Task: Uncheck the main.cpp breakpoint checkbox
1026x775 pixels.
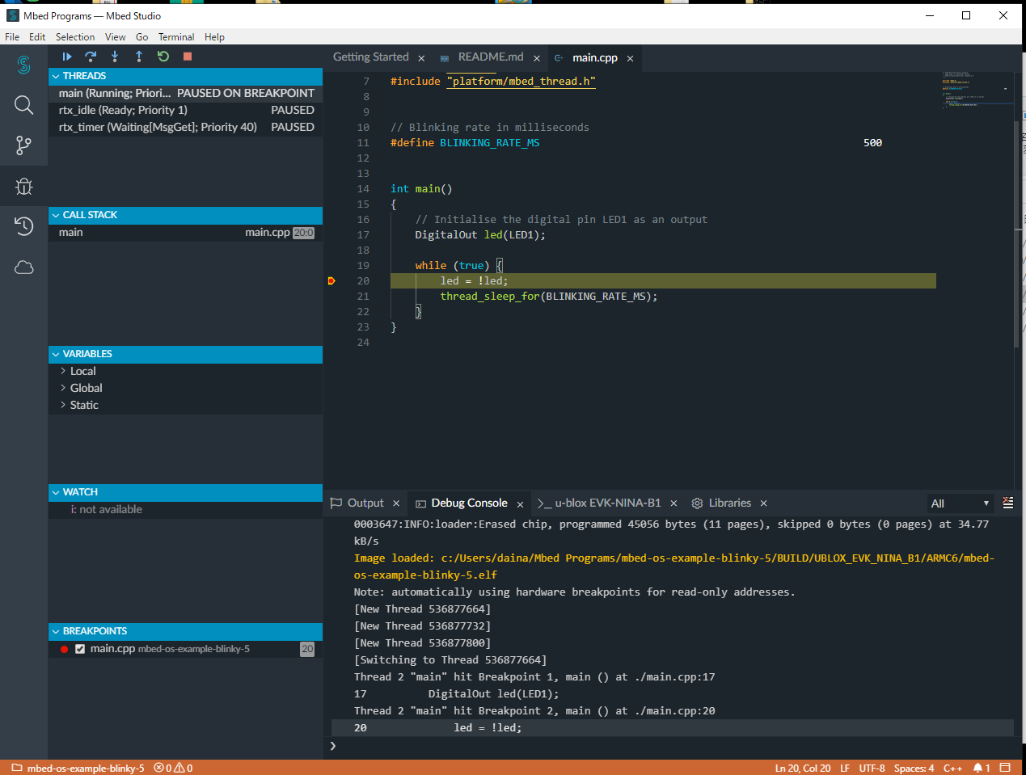Action: coord(80,649)
